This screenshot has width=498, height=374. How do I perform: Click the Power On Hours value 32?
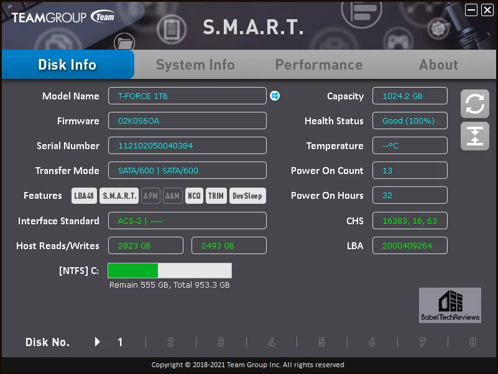[x=410, y=195]
